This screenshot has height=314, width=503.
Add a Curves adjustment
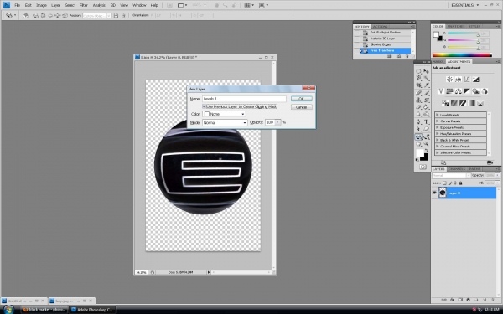[x=467, y=80]
